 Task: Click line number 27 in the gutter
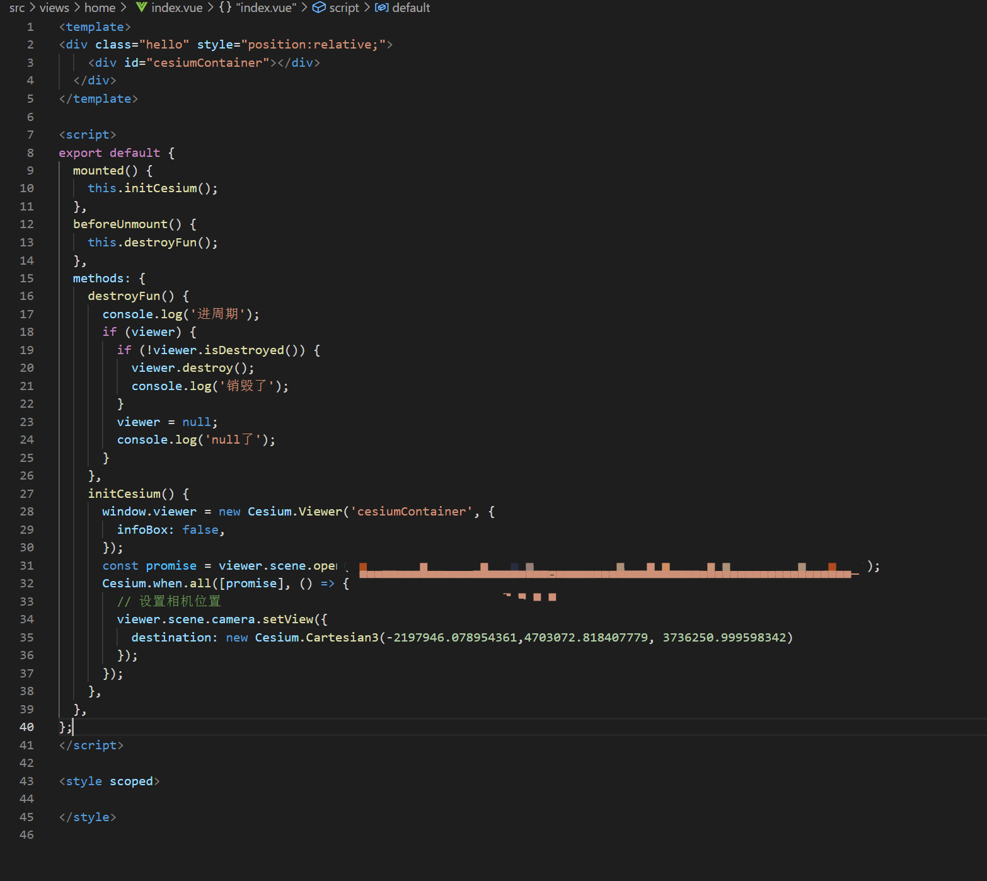[x=26, y=493]
